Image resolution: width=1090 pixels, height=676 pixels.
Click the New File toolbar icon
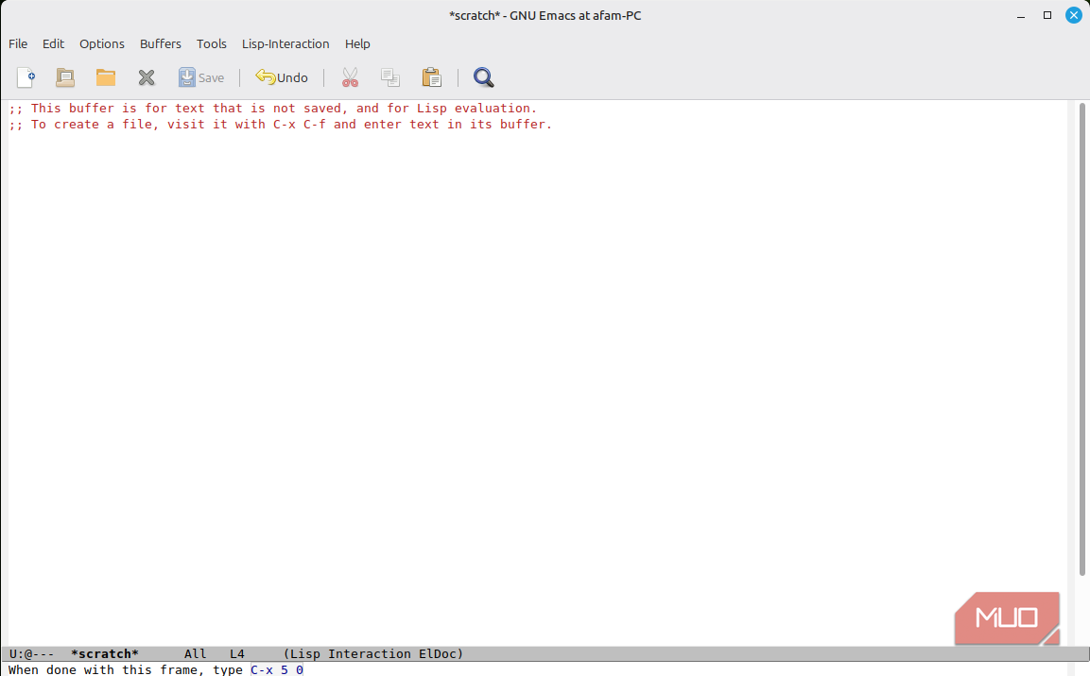(26, 77)
